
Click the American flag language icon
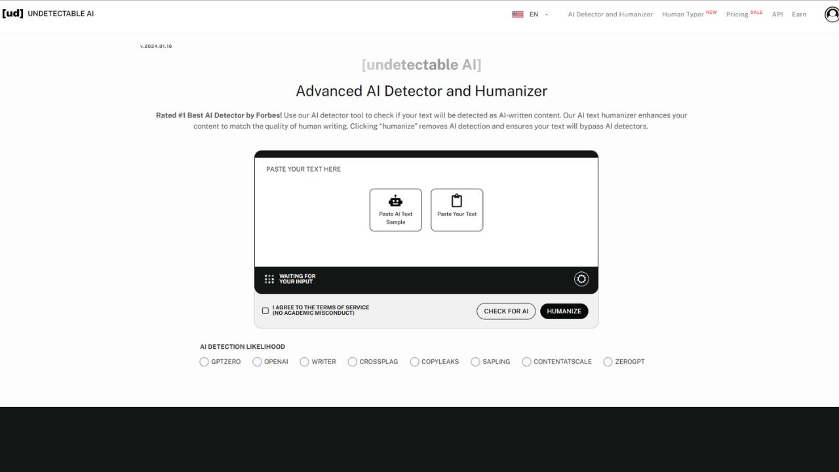(x=517, y=13)
